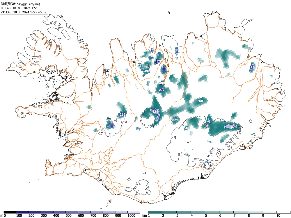This screenshot has height=218, width=291.
Task: Pick the 3–4 km teal legend swatch
Action: pos(184,212)
